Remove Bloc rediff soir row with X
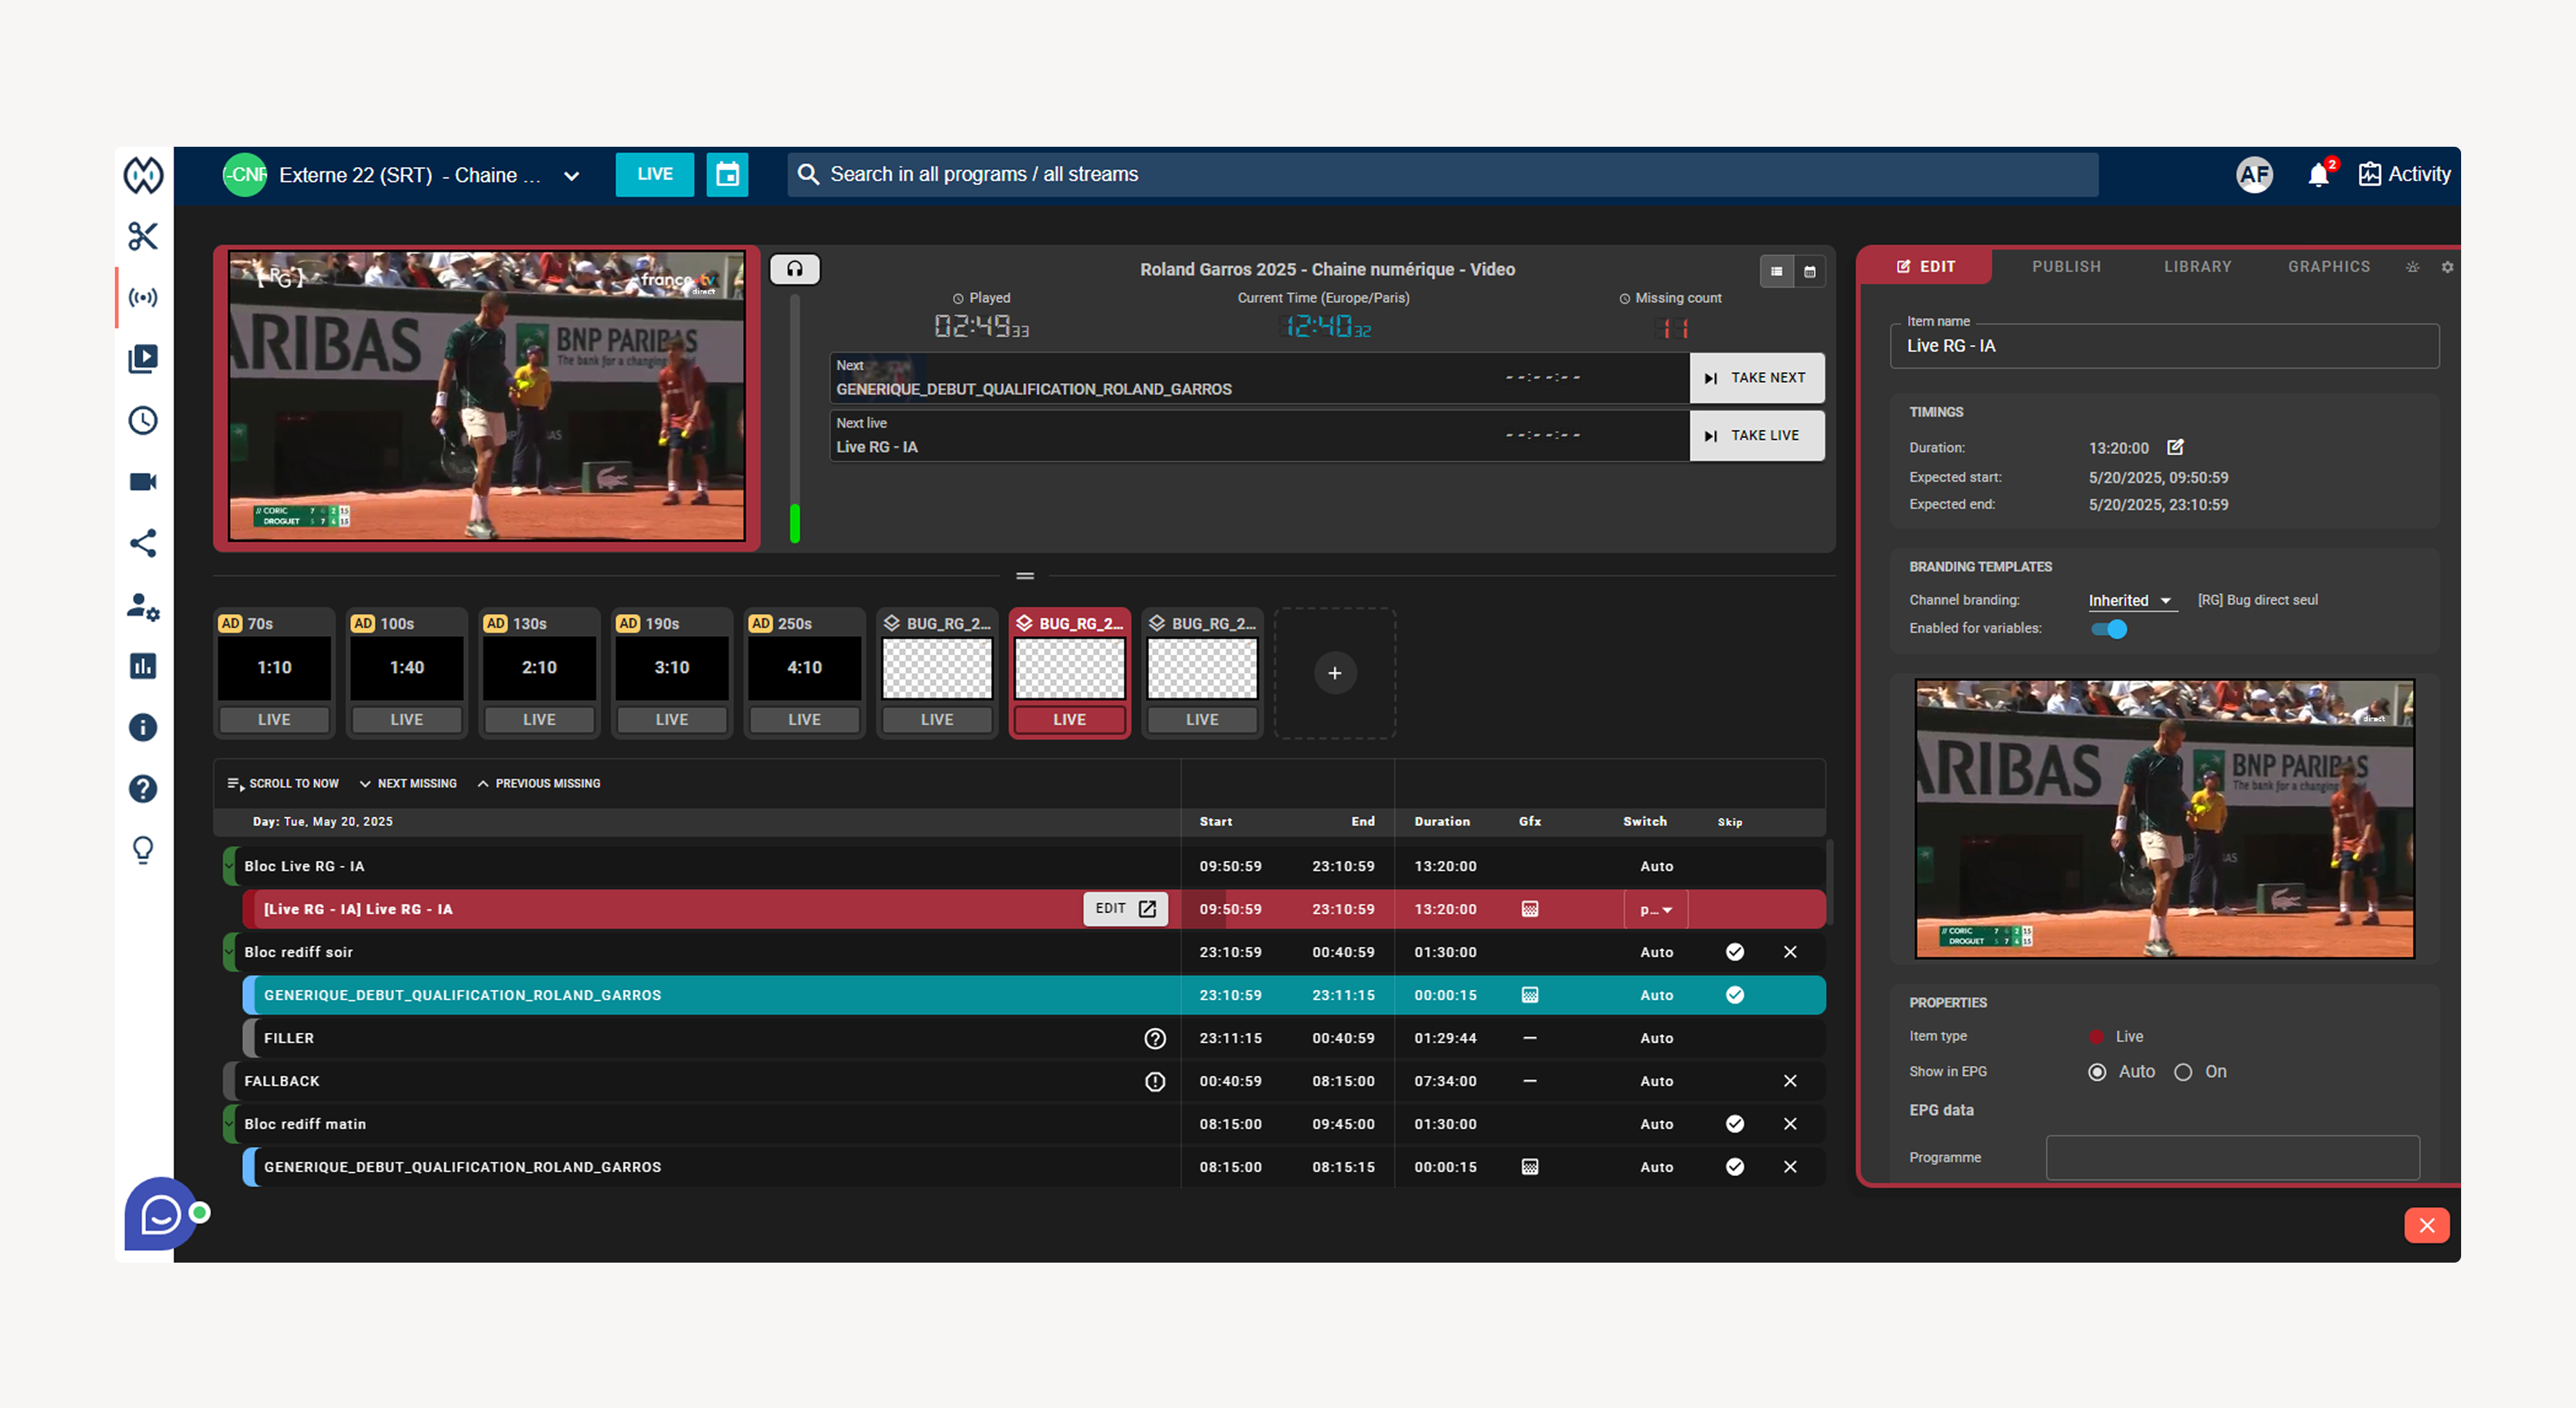 [1790, 952]
